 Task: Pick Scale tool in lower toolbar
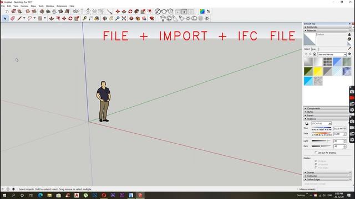click(x=77, y=18)
